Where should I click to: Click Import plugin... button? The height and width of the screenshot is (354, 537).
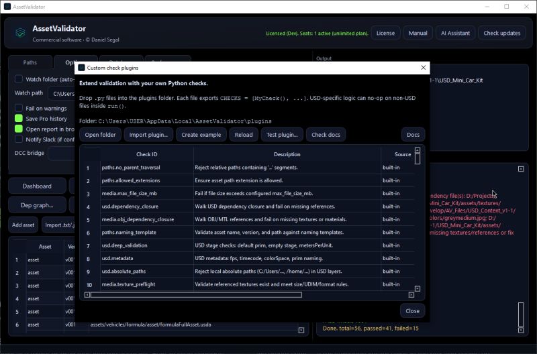pyautogui.click(x=148, y=134)
